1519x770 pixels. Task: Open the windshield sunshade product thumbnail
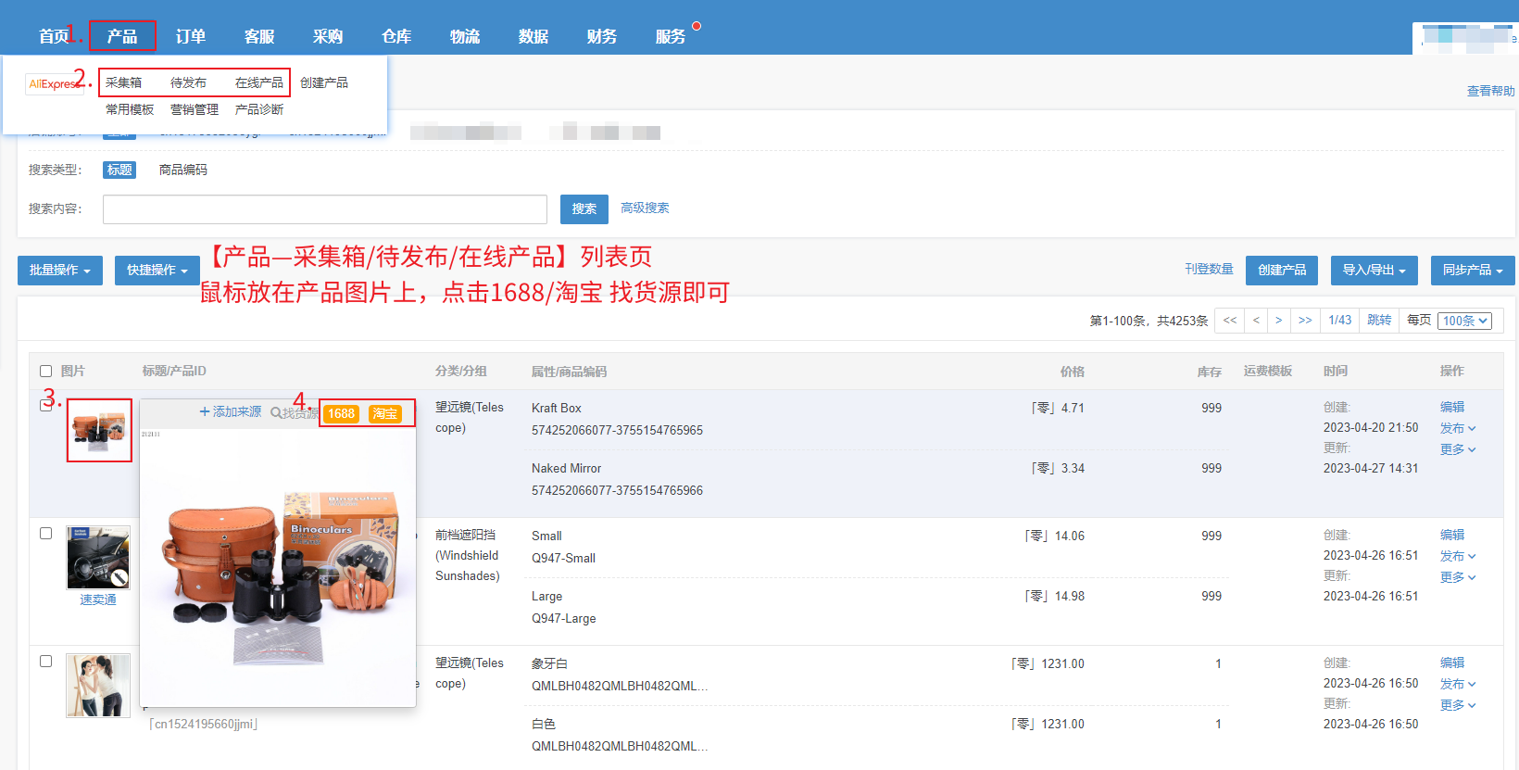pos(98,558)
